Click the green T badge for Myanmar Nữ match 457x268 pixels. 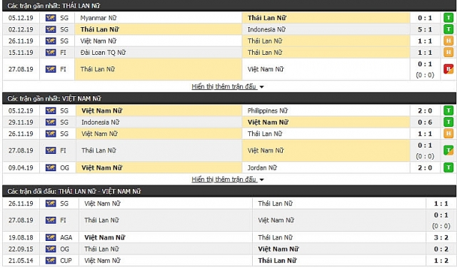click(x=448, y=18)
